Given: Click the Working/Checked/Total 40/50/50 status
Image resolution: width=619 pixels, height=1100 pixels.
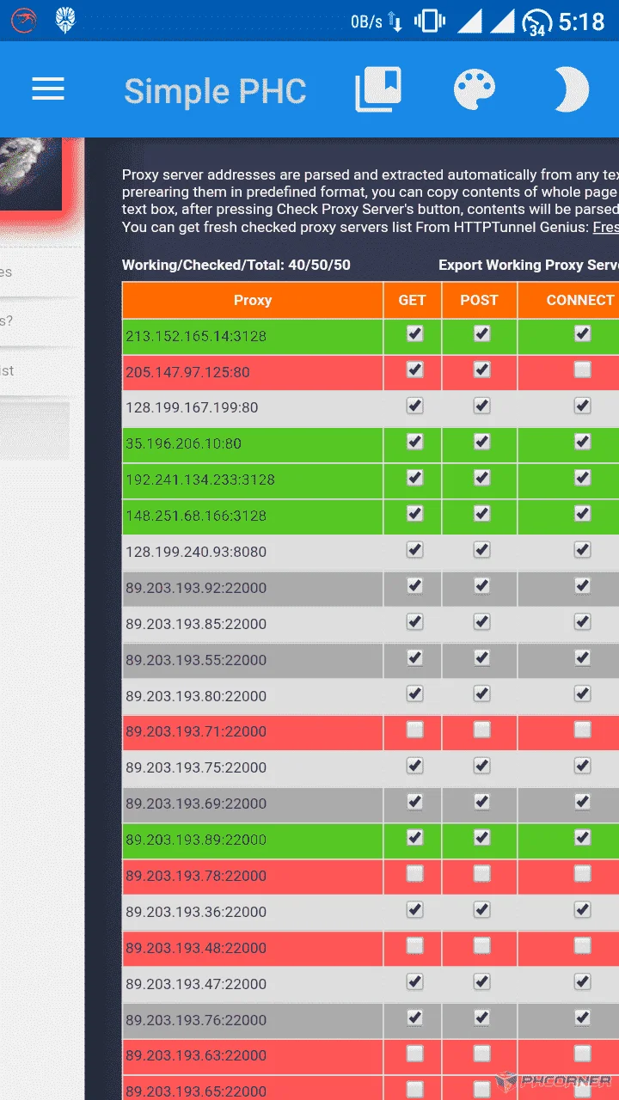Looking at the screenshot, I should pos(236,265).
